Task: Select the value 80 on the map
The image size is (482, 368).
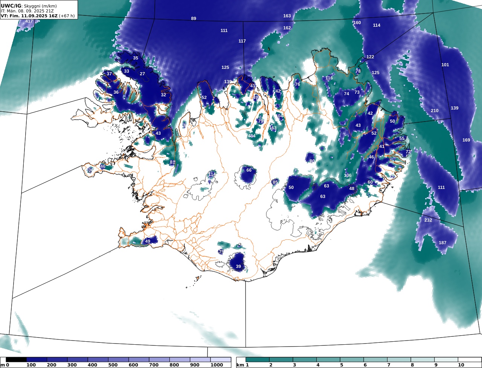Action: click(312, 161)
